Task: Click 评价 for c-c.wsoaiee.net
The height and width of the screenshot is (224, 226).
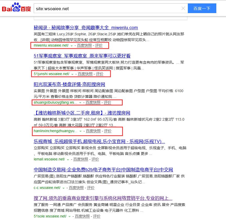Action: click(91, 188)
